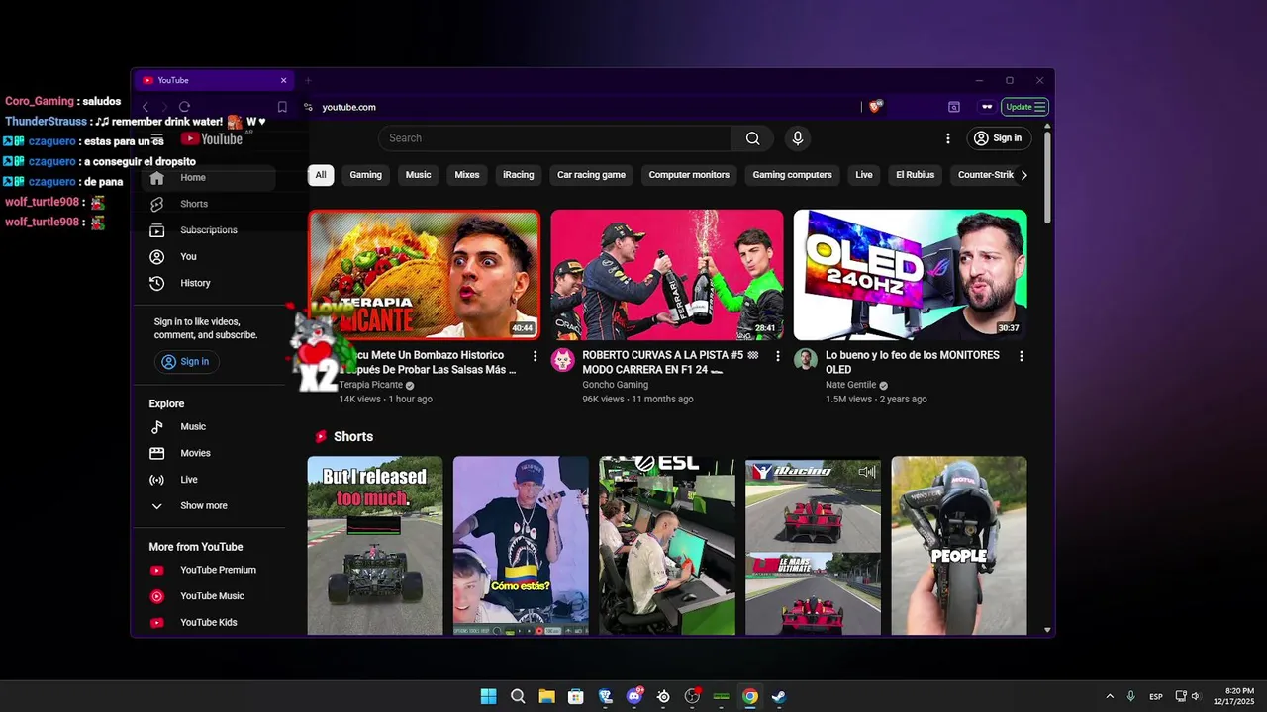Play the OLED 240HZ video thumbnail
The image size is (1267, 712).
pyautogui.click(x=910, y=275)
